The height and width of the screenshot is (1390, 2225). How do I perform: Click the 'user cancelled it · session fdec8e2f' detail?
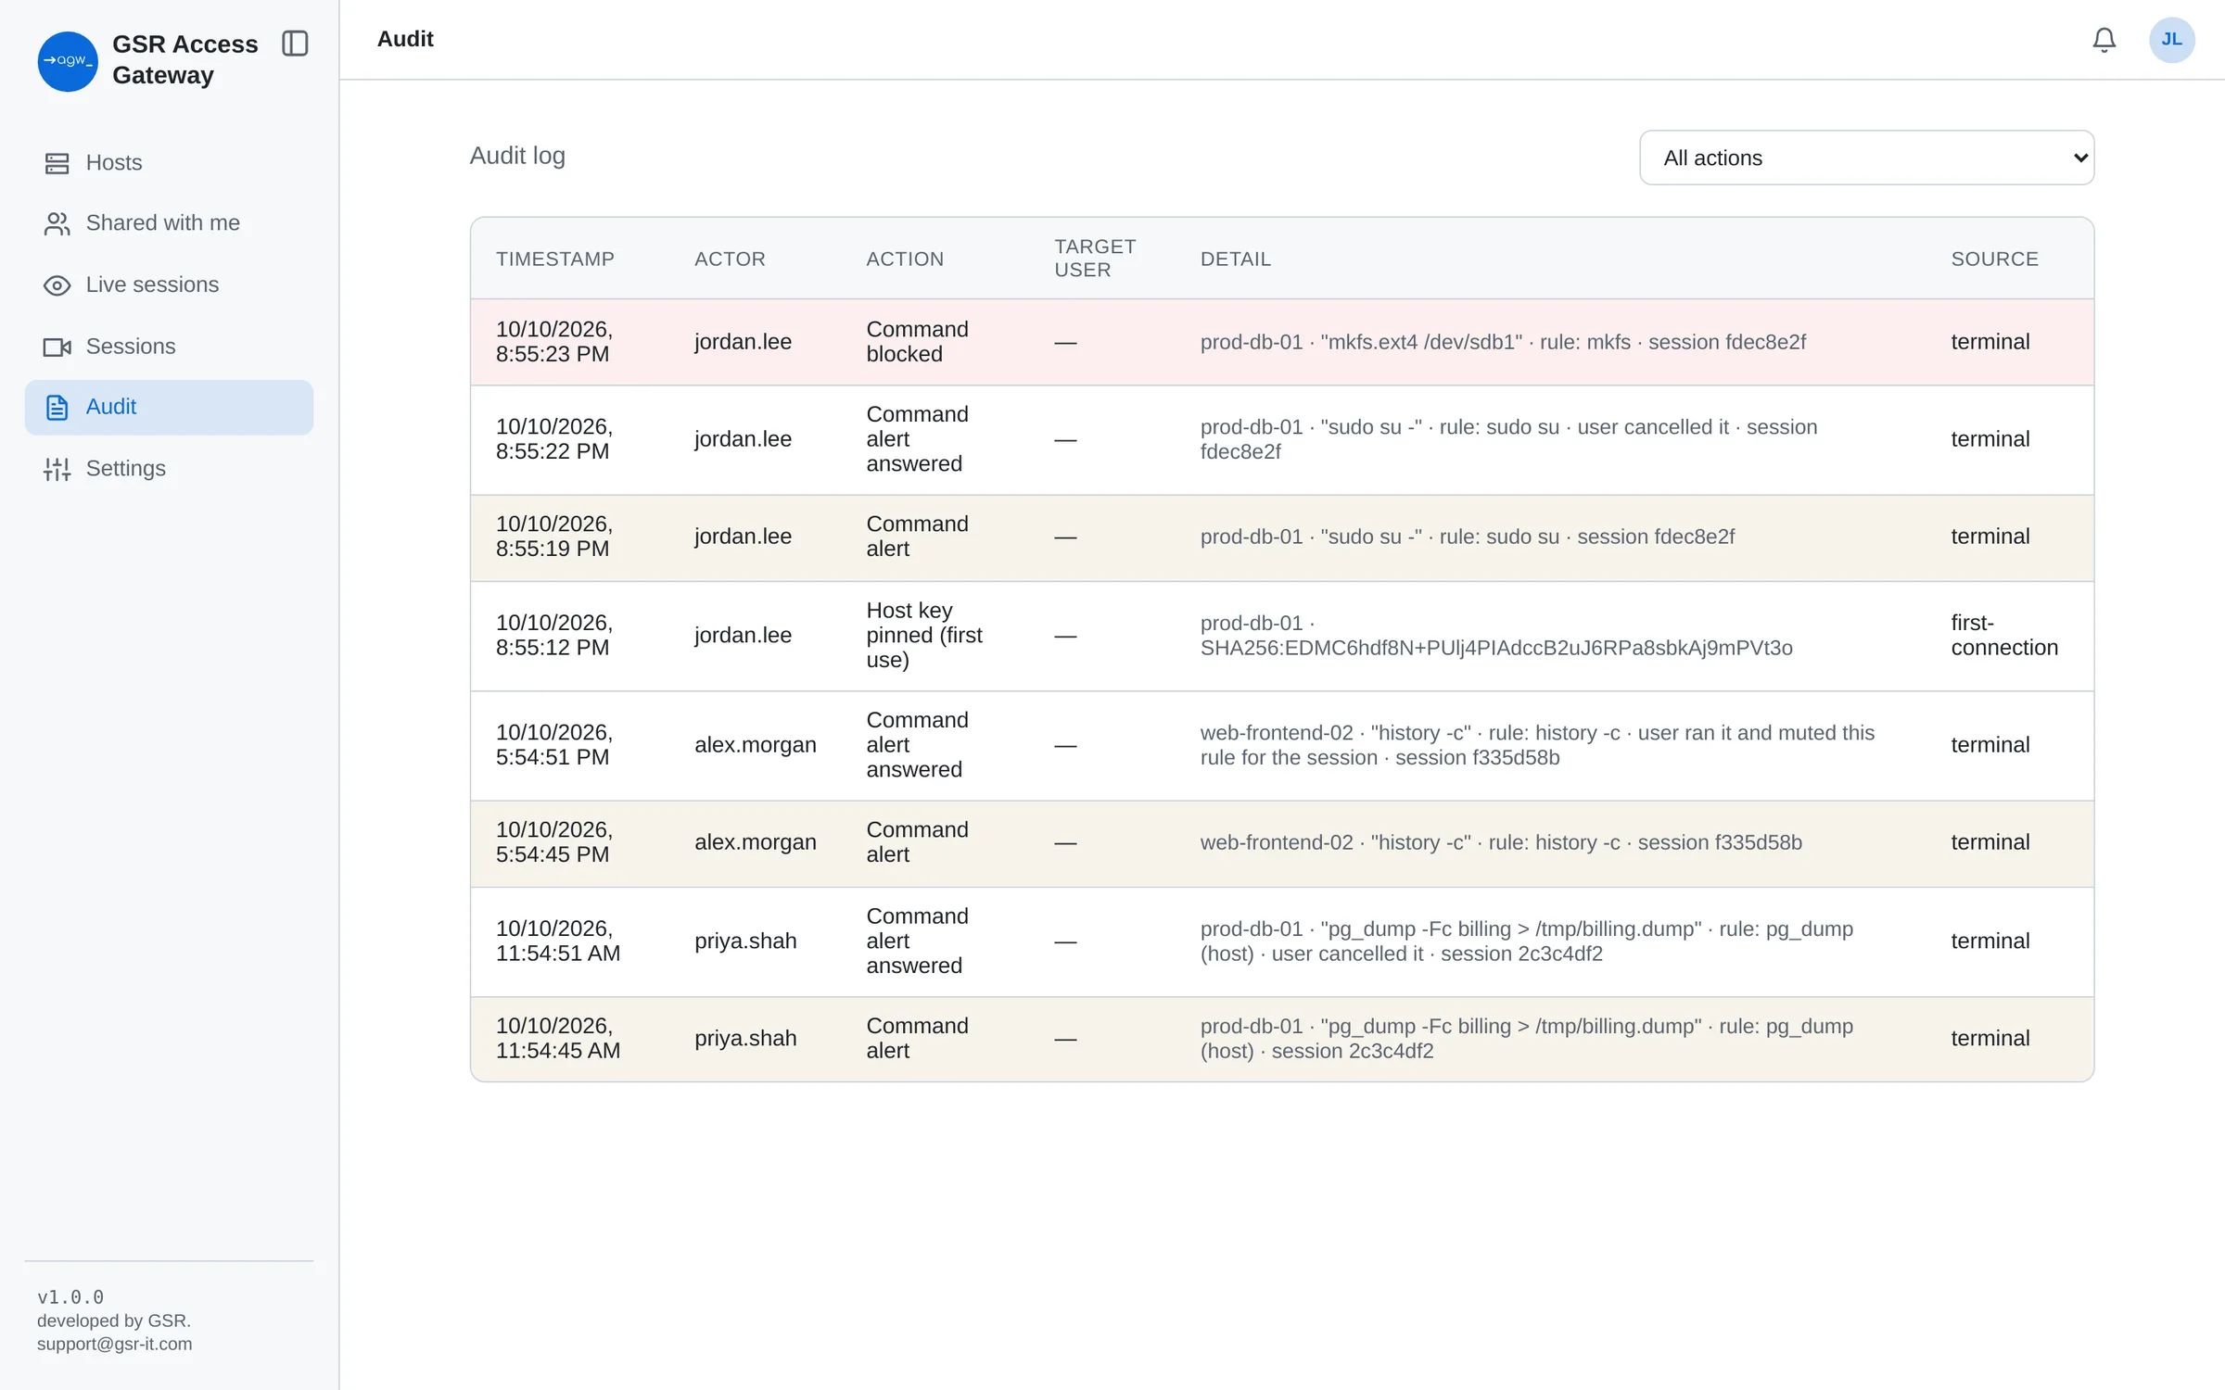click(1508, 439)
